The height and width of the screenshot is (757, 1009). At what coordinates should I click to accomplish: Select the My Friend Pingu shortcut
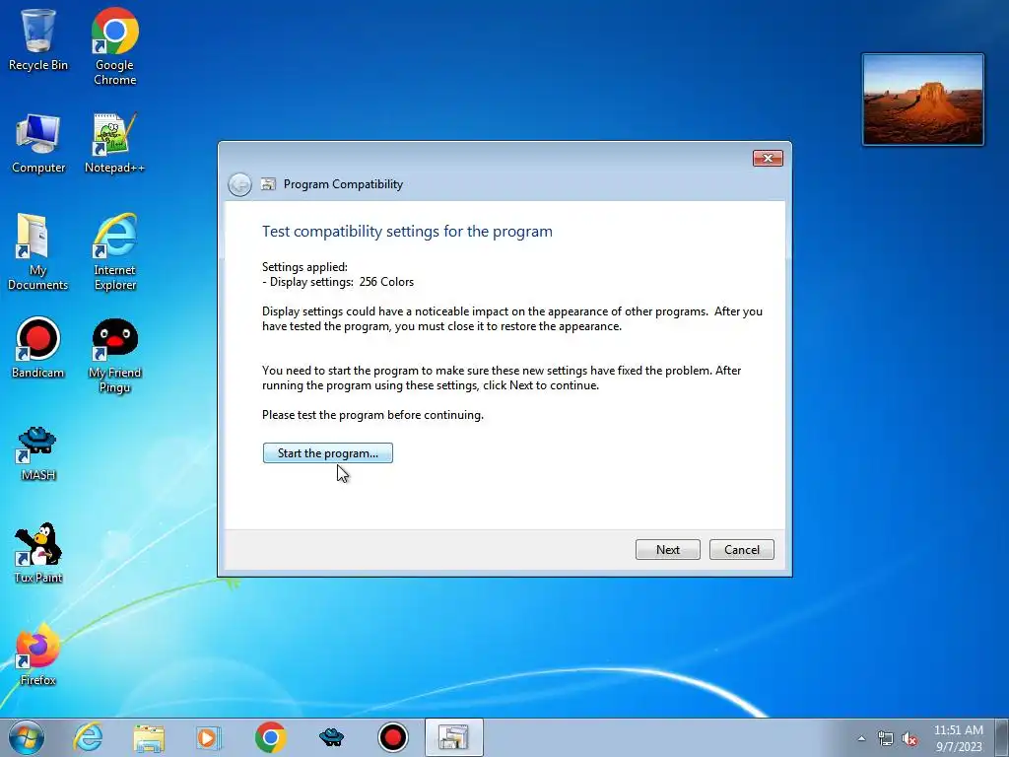114,355
